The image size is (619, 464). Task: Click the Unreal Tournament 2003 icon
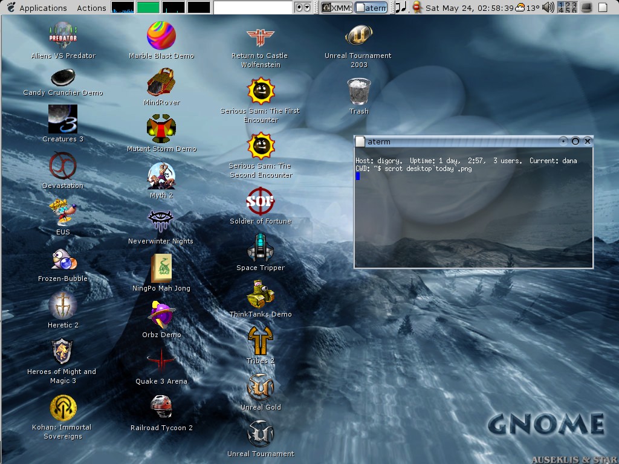point(358,35)
